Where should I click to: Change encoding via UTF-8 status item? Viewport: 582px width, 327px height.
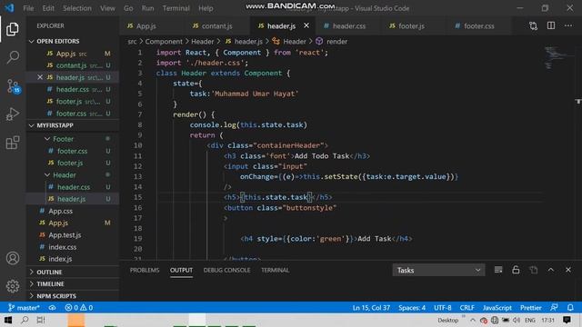443,308
